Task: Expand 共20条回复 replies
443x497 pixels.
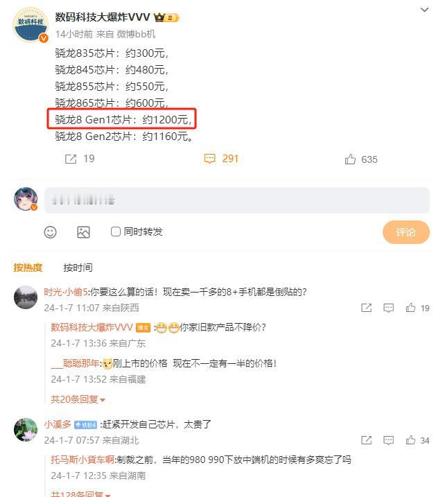Action: (x=78, y=399)
